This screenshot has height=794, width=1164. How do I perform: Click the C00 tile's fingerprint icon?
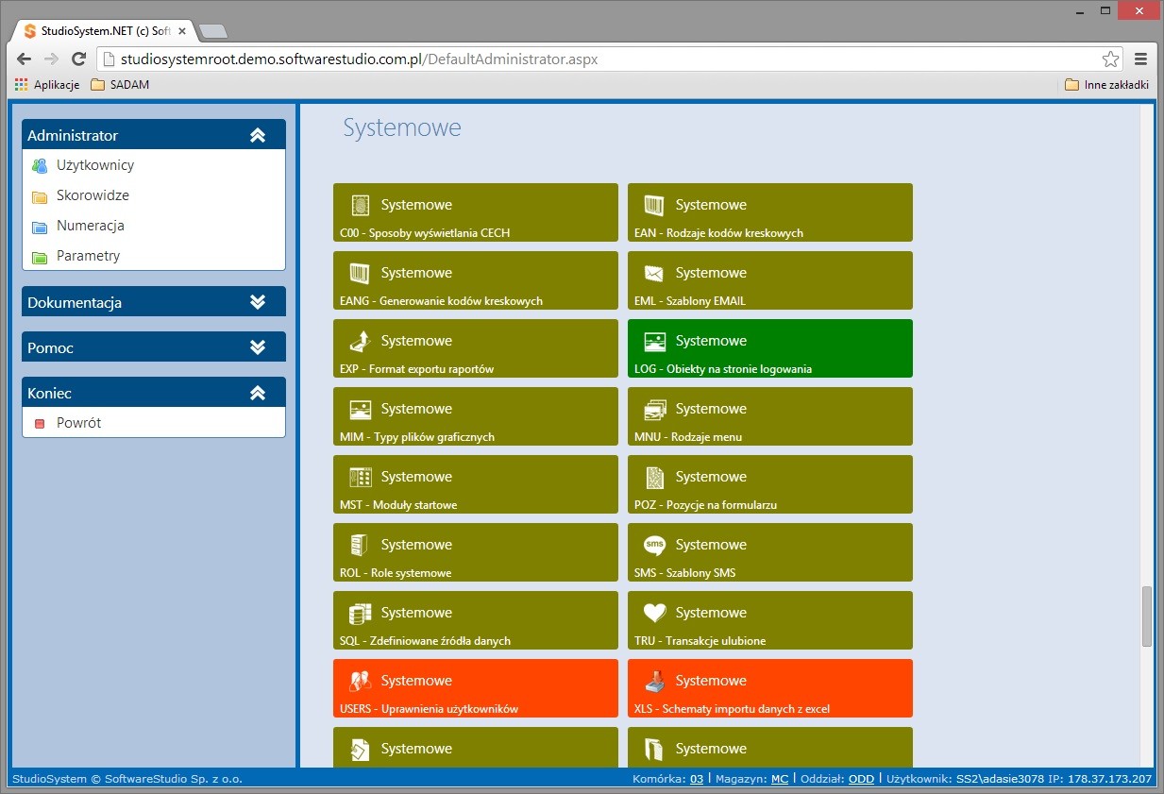click(x=360, y=205)
